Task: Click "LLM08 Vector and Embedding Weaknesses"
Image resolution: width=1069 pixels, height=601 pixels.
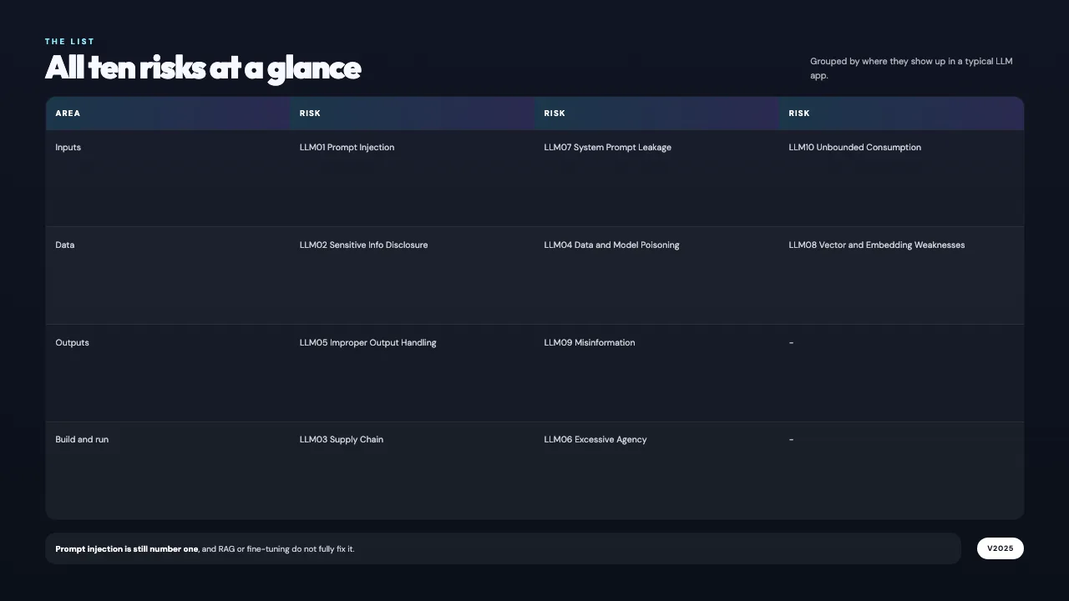Action: 877,245
